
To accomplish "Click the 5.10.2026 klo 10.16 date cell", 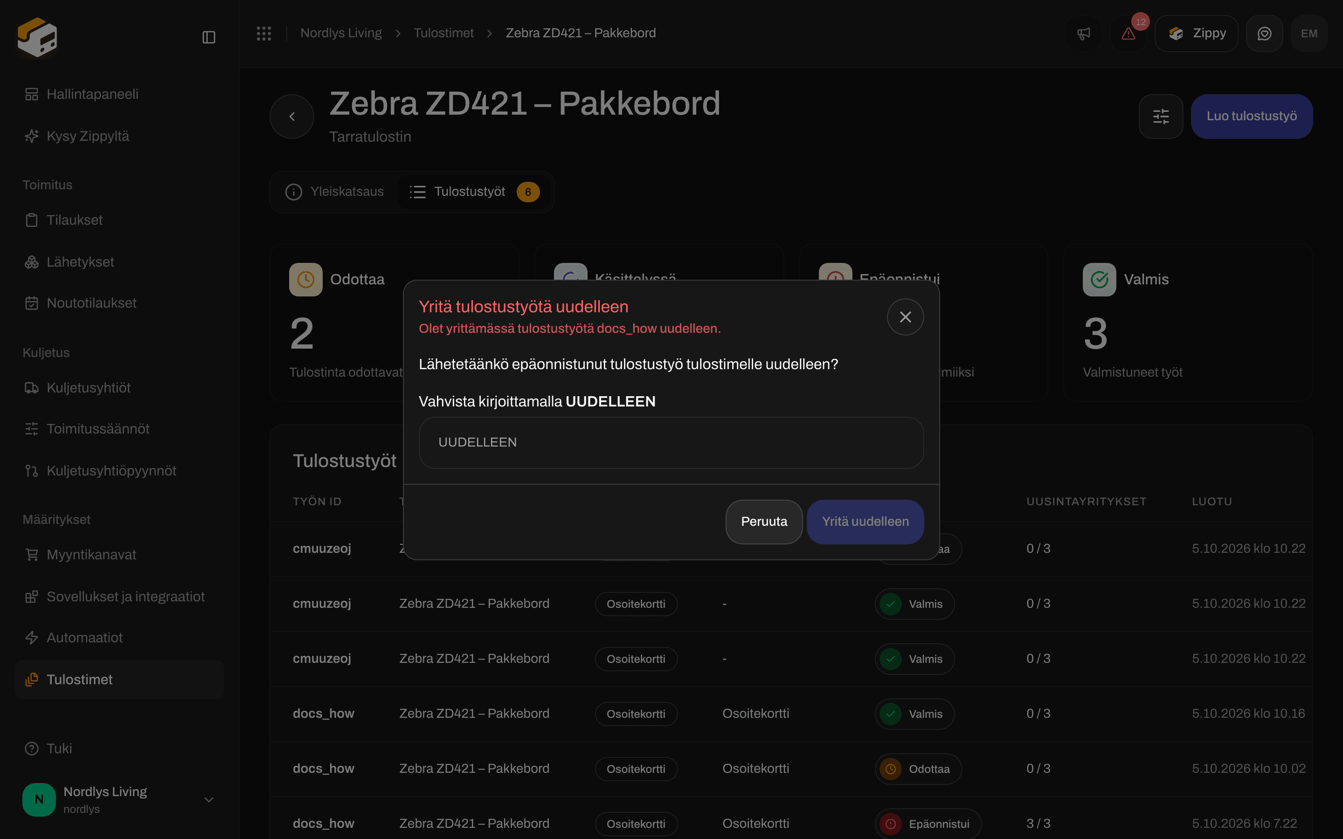I will [1248, 714].
